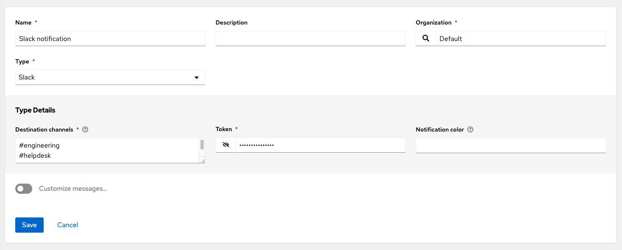This screenshot has width=622, height=250.
Task: Click the Notification color input field
Action: coord(510,145)
